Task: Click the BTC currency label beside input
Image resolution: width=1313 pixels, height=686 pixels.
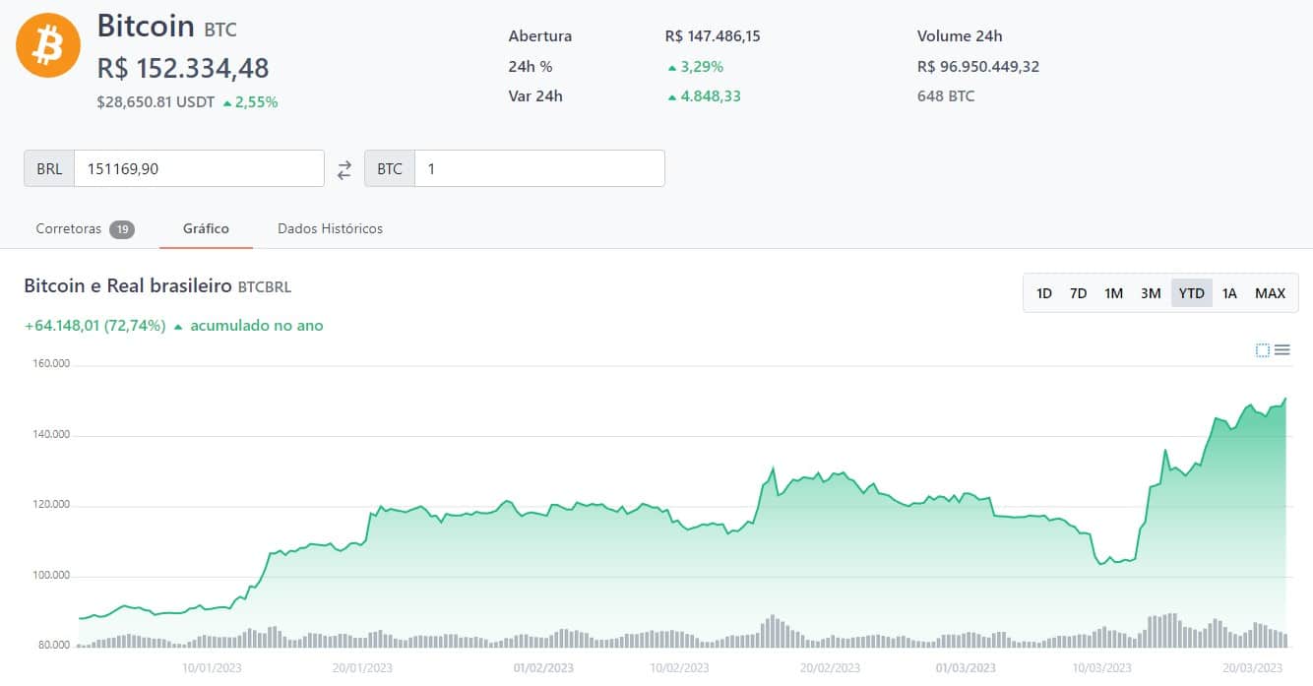Action: point(390,168)
